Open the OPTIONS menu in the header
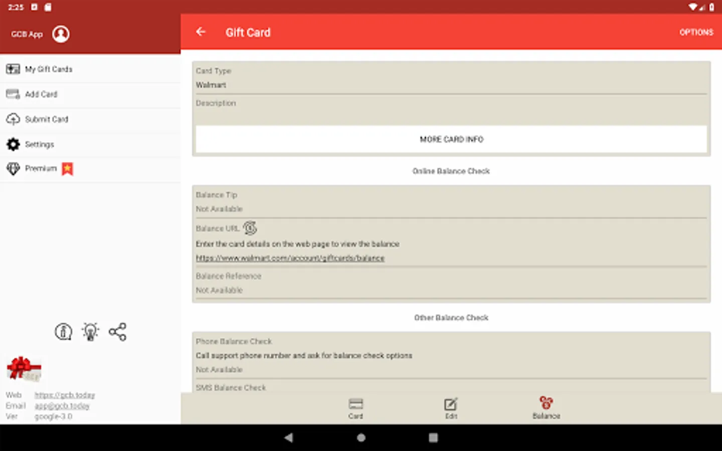This screenshot has width=722, height=451. (x=696, y=32)
